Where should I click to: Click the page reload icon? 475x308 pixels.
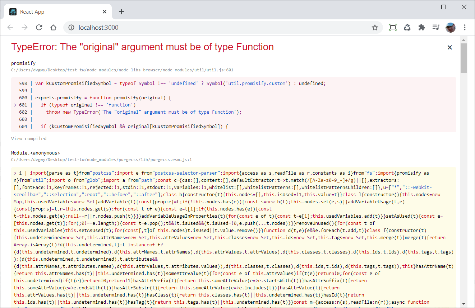39,27
